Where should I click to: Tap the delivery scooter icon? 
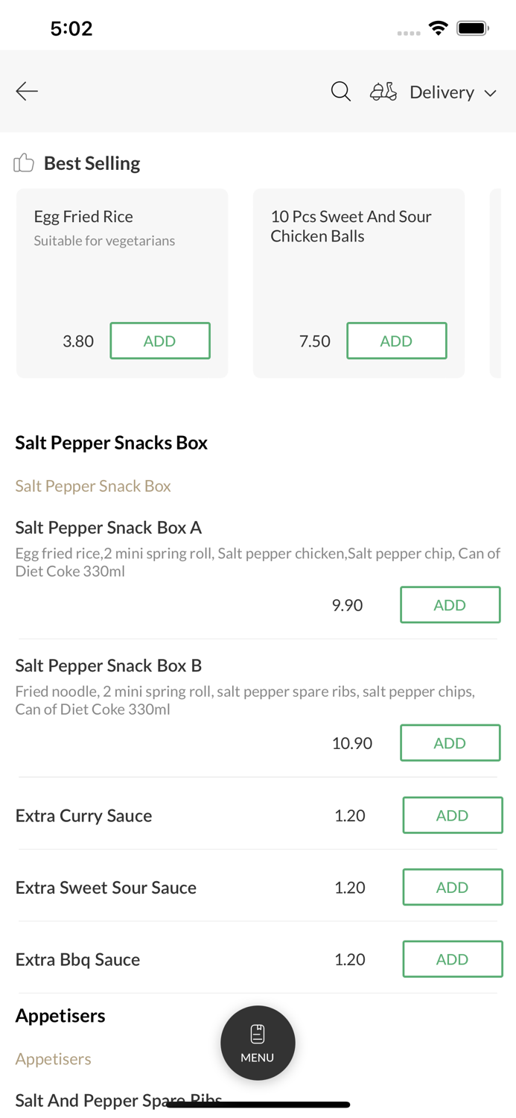point(383,92)
